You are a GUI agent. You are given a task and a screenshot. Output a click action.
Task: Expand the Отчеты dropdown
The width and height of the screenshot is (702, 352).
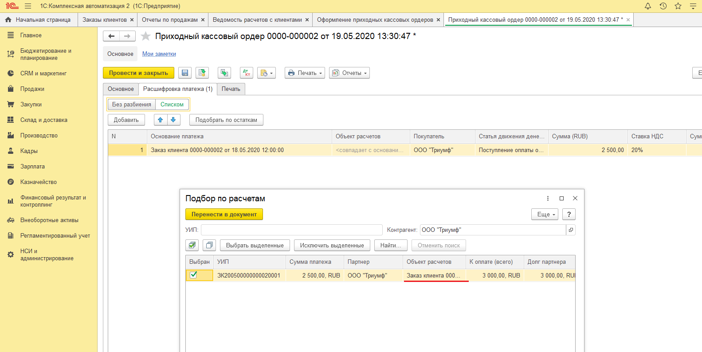click(349, 73)
